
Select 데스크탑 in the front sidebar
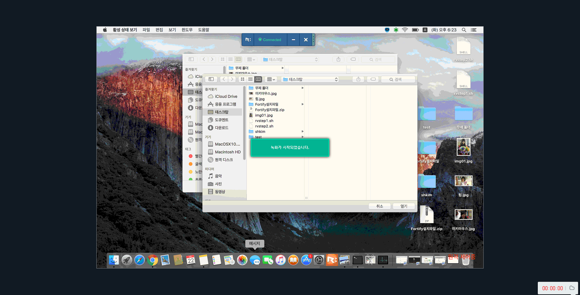point(223,112)
